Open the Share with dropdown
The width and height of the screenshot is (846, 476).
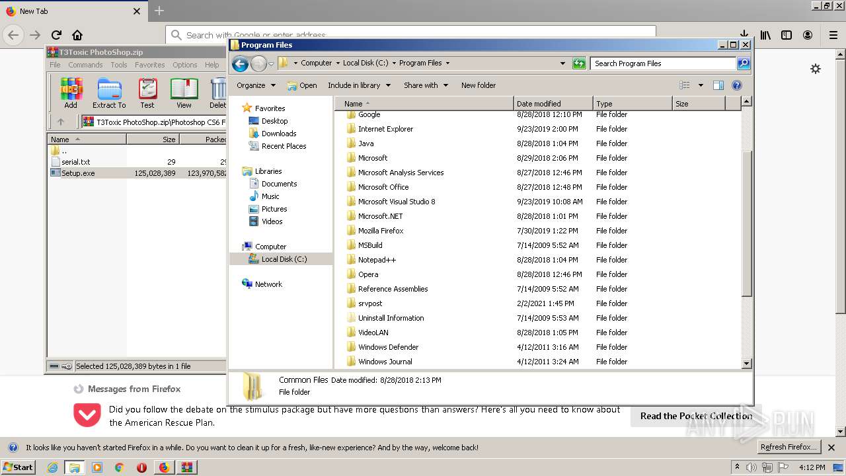point(426,85)
